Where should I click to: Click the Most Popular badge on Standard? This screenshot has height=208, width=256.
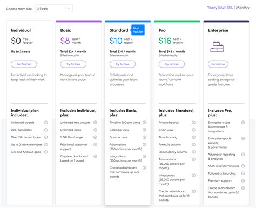(138, 30)
